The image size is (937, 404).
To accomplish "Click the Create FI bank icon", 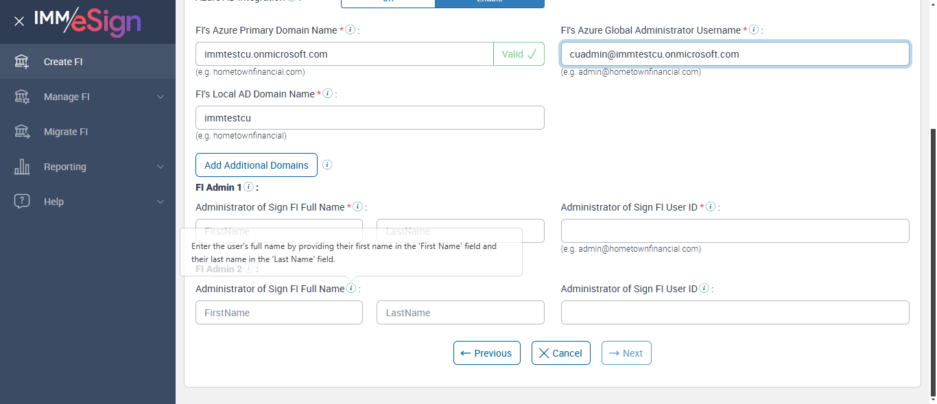I will point(22,62).
